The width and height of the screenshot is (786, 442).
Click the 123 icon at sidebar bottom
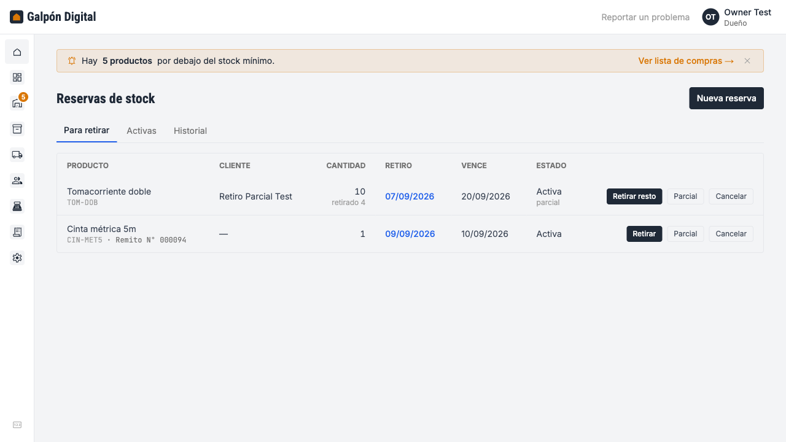pyautogui.click(x=17, y=425)
